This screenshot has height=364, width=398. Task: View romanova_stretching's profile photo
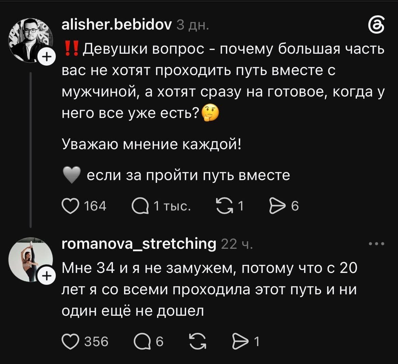(31, 260)
